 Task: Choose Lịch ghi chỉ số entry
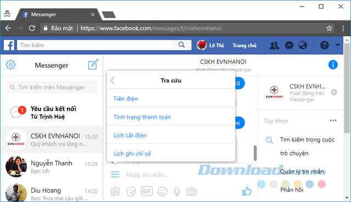(x=171, y=153)
